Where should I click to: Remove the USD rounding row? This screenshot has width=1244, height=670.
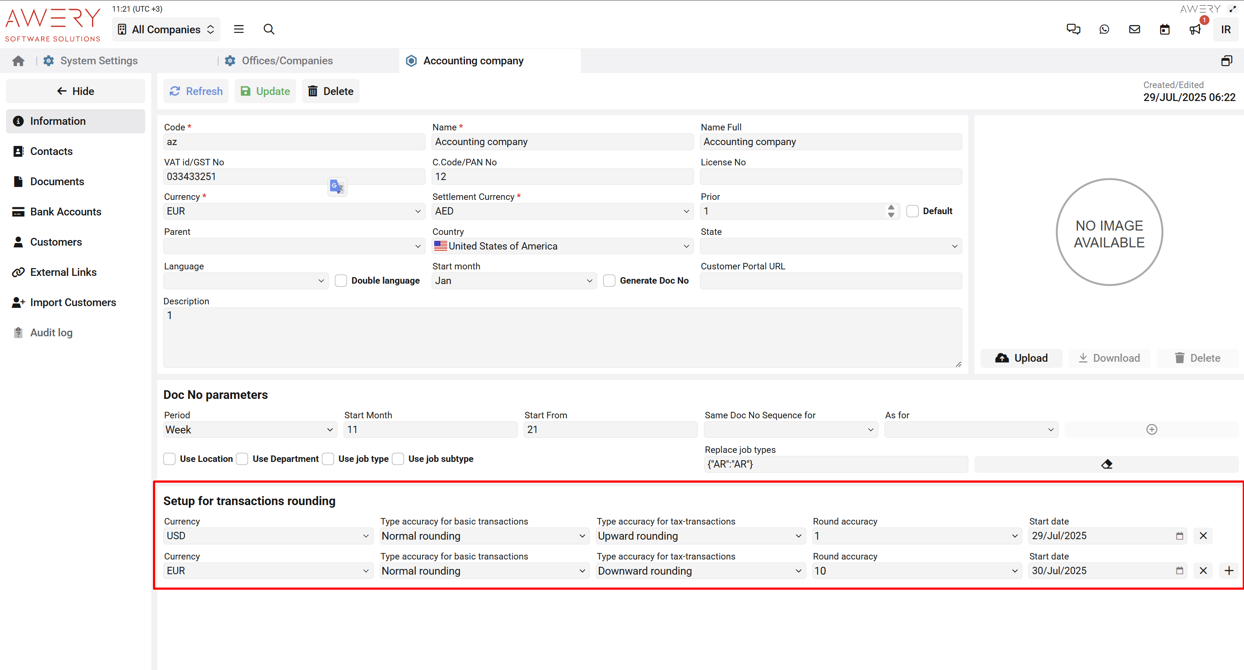click(1203, 535)
